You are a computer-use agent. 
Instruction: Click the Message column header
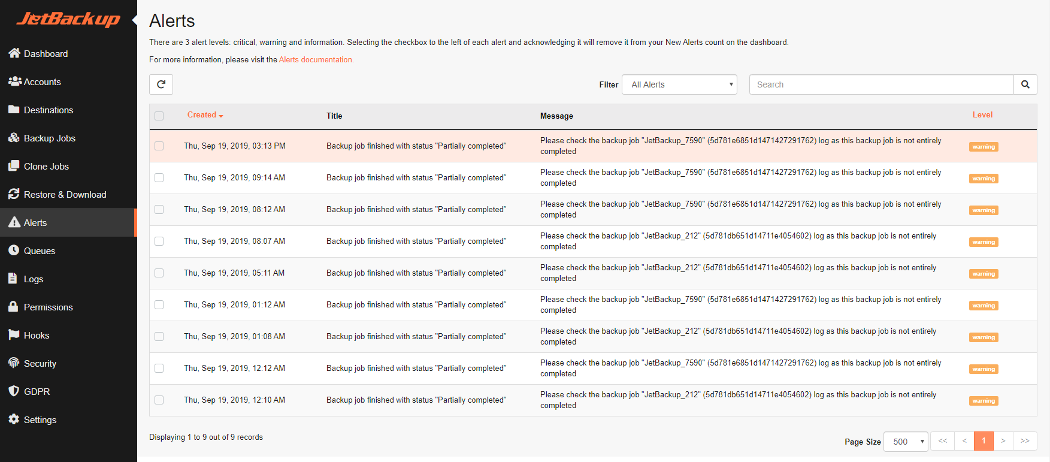click(556, 116)
